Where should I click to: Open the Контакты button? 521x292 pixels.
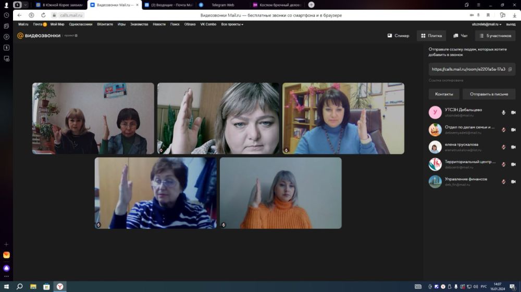click(444, 94)
